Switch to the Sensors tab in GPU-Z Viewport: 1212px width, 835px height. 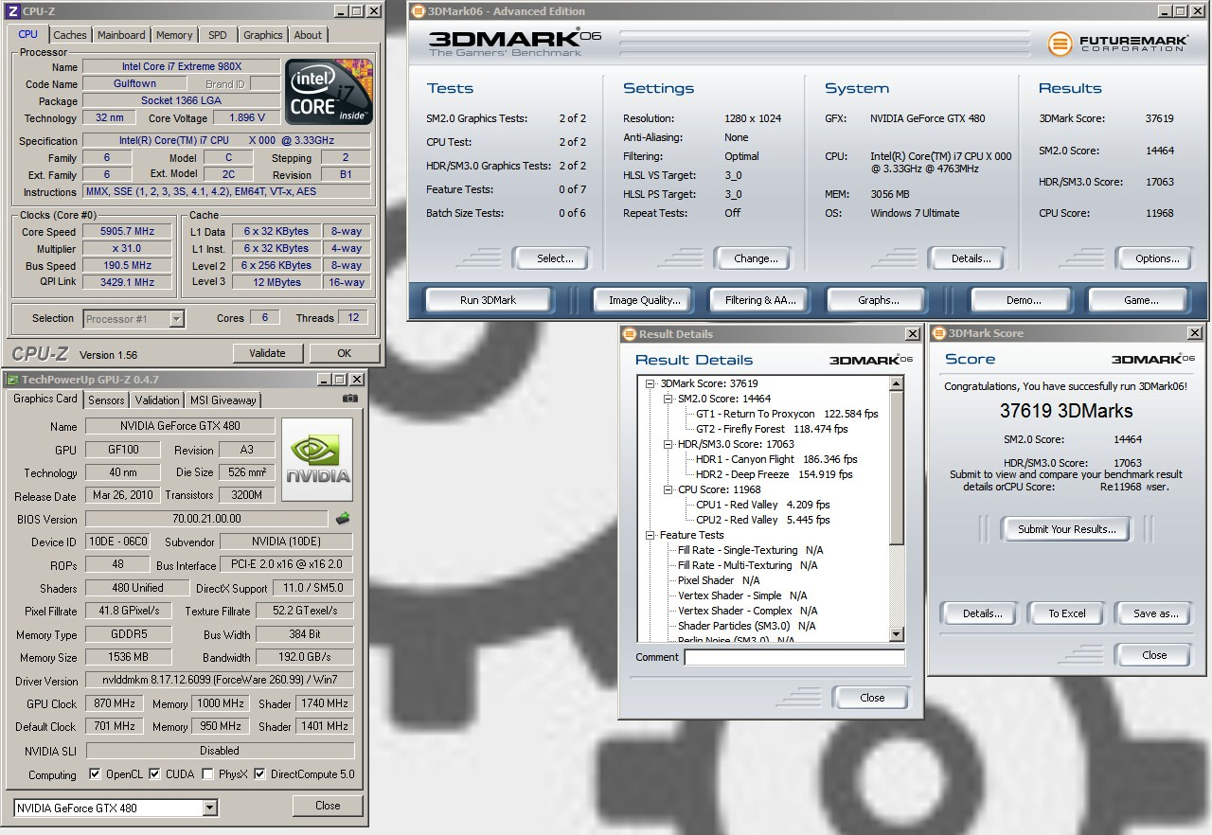[x=106, y=400]
